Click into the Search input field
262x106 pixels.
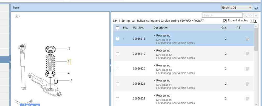[x=222, y=15]
